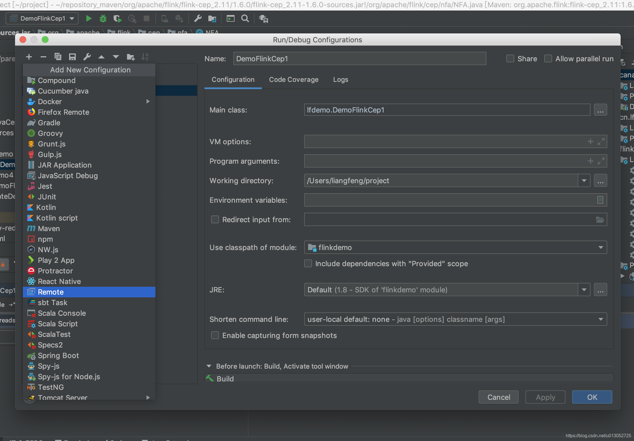The image size is (634, 441).
Task: Switch to Code Coverage tab
Action: [x=293, y=79]
